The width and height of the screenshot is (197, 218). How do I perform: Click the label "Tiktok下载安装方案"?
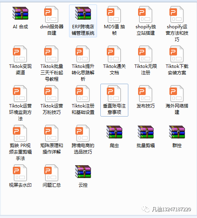click(177, 69)
